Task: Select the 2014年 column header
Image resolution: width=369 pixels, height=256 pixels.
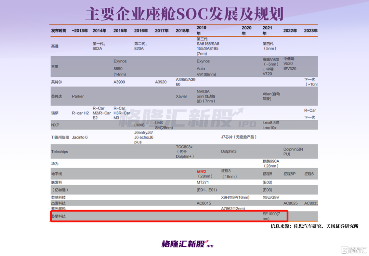Action: click(x=99, y=31)
